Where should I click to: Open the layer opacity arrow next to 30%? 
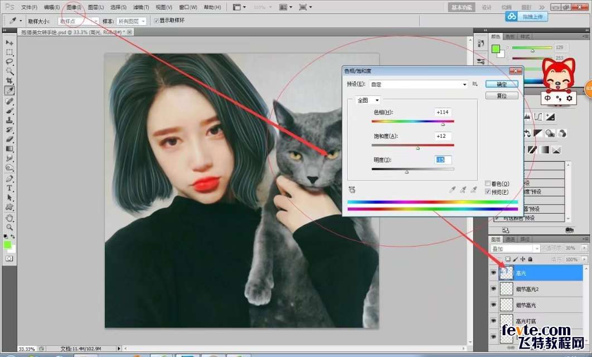(x=584, y=248)
